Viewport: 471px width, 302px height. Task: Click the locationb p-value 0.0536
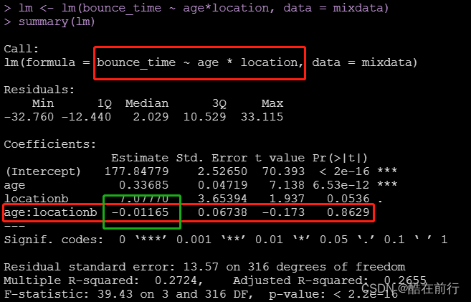point(348,199)
